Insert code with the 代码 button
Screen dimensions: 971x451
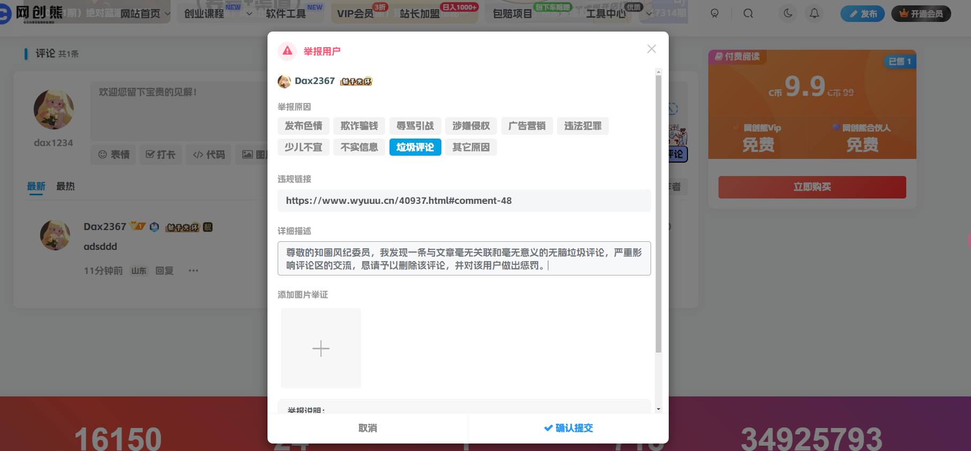(209, 155)
